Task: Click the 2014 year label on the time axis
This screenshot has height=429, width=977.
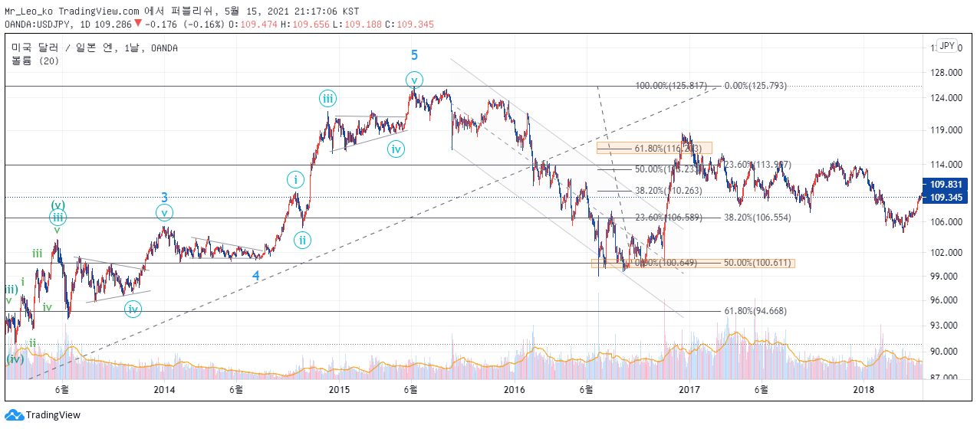Action: 164,389
